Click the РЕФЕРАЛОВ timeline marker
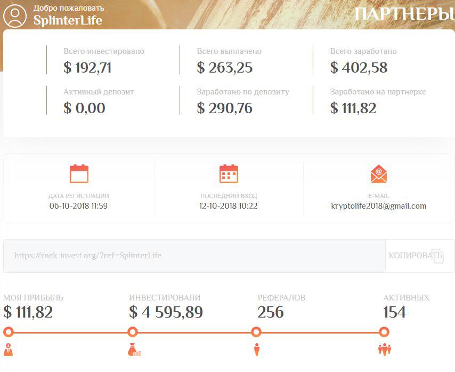 (256, 332)
